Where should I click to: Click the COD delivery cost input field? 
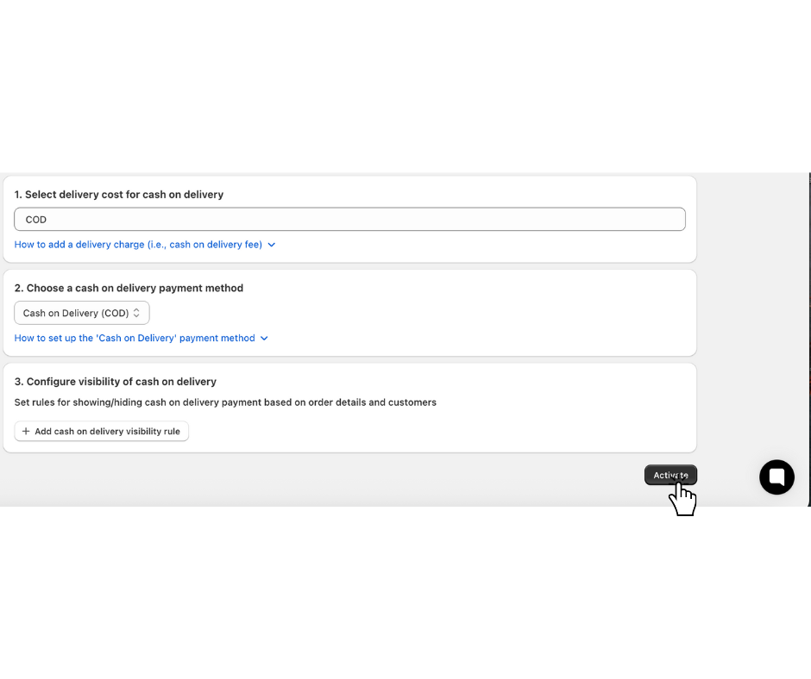[x=349, y=220]
